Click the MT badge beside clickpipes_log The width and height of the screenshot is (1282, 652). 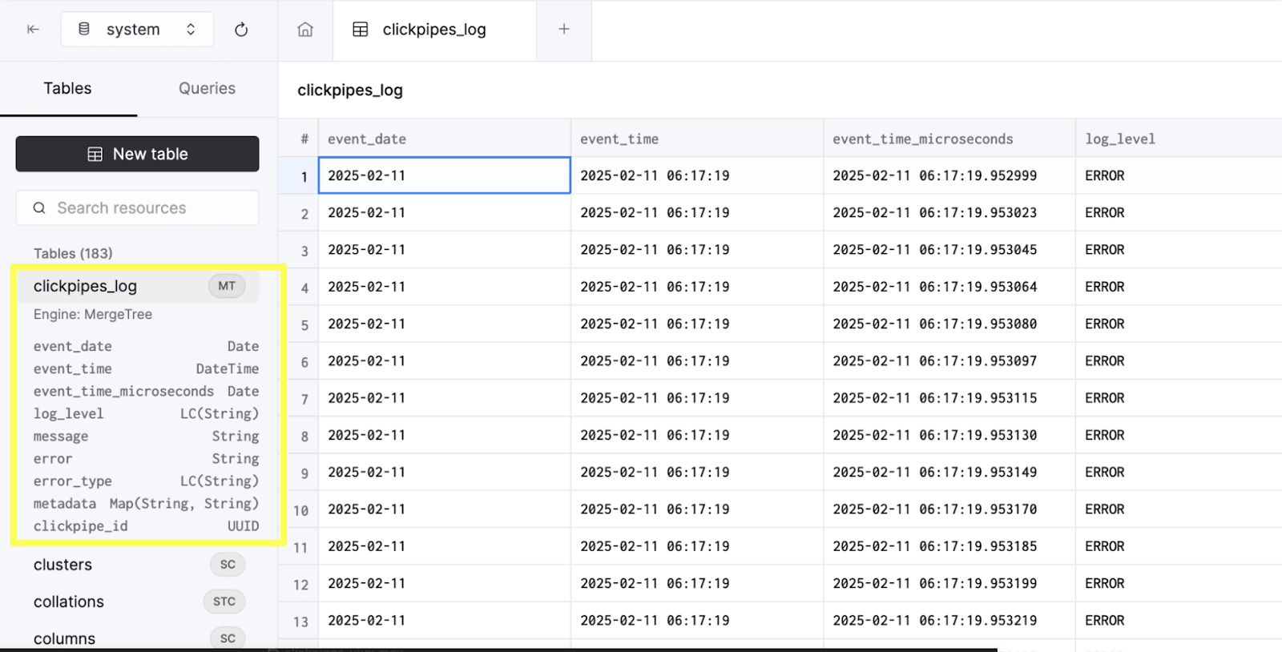coord(227,286)
